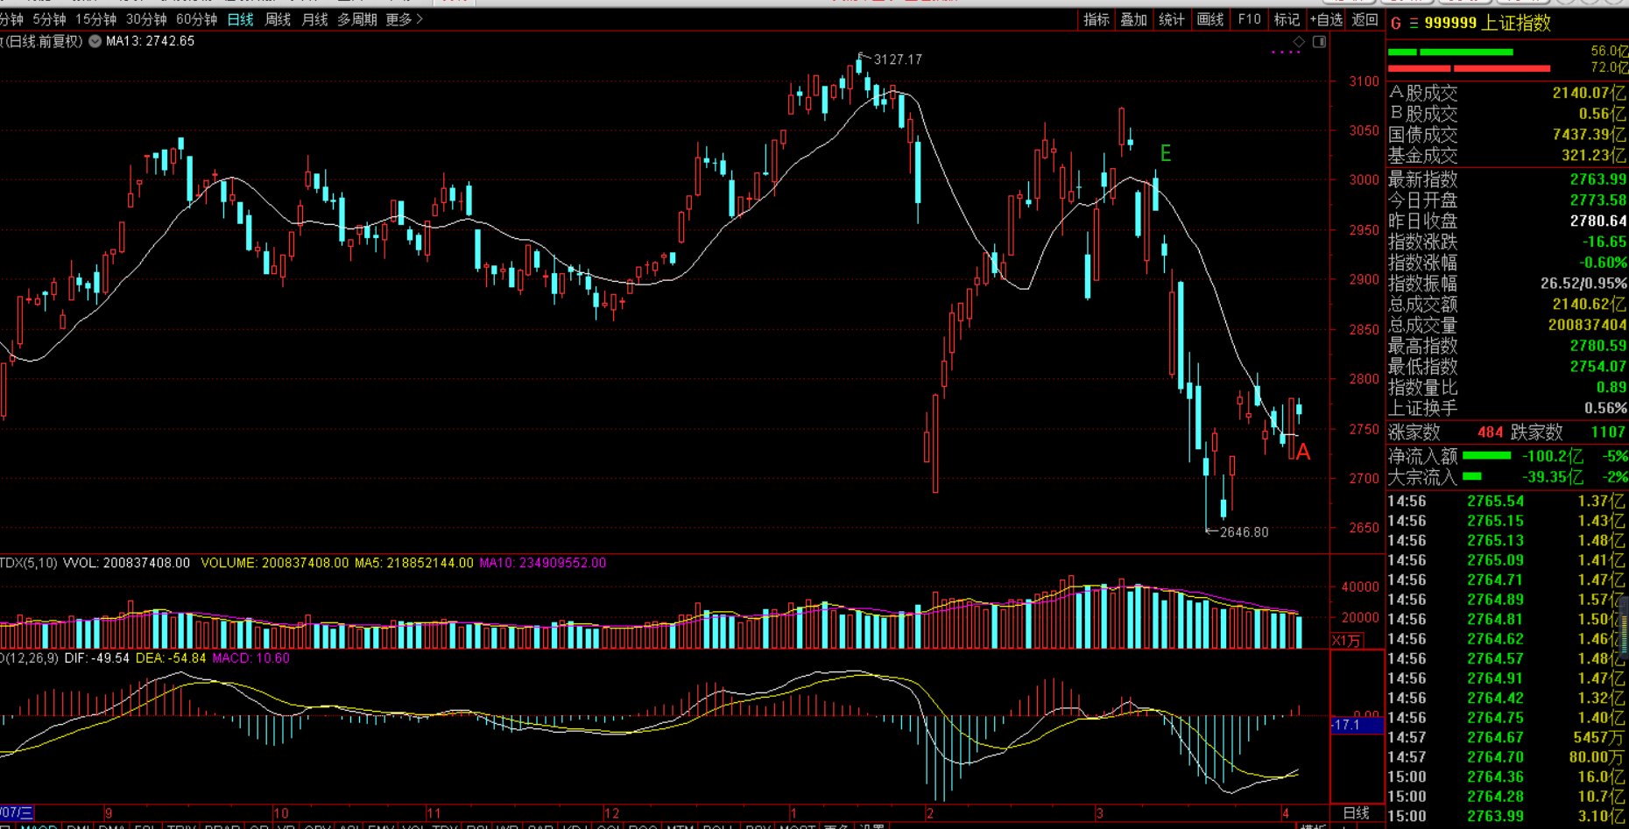Click the 999999 上证指数 title
The width and height of the screenshot is (1629, 829).
click(1487, 23)
